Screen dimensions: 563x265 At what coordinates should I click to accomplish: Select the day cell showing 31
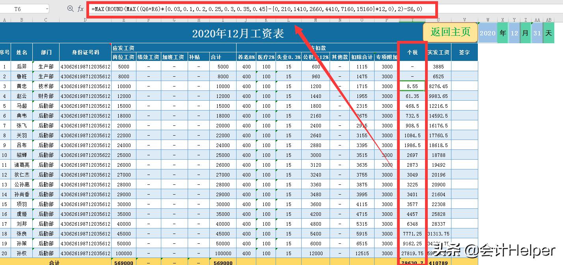(537, 33)
